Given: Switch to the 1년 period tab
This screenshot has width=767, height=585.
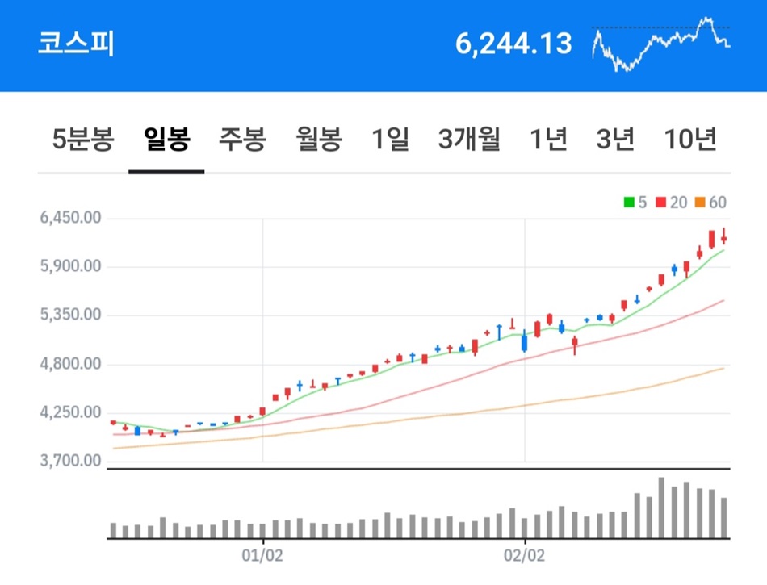Looking at the screenshot, I should 548,139.
